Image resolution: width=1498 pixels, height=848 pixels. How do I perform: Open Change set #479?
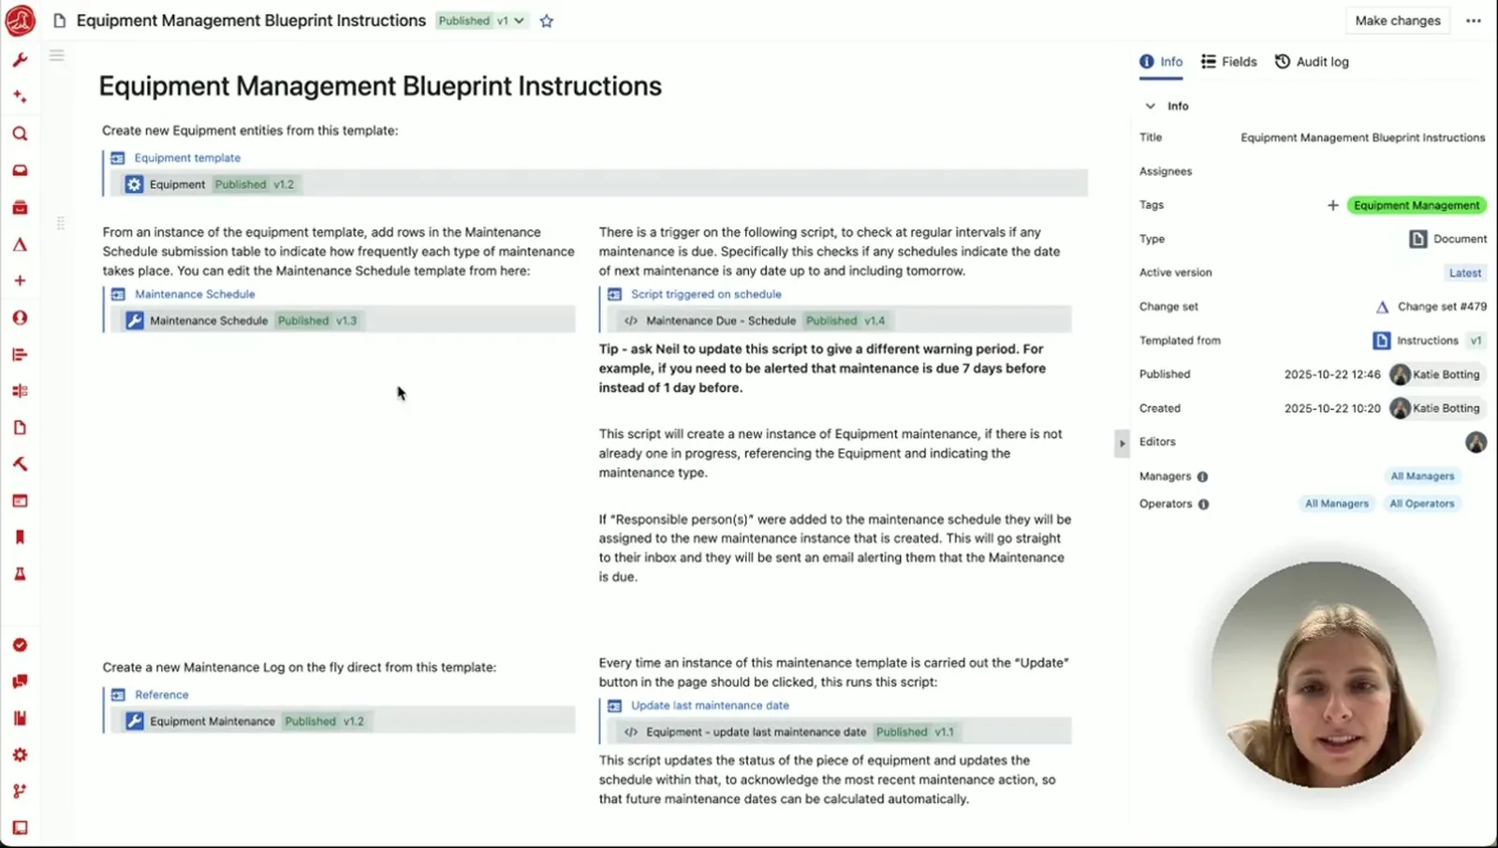pos(1431,307)
